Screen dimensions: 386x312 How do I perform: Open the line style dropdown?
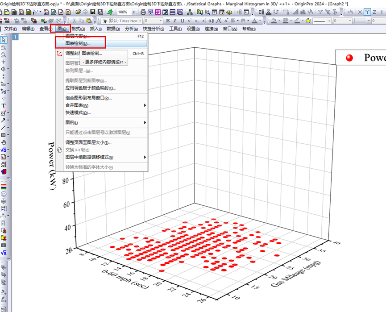329,21
